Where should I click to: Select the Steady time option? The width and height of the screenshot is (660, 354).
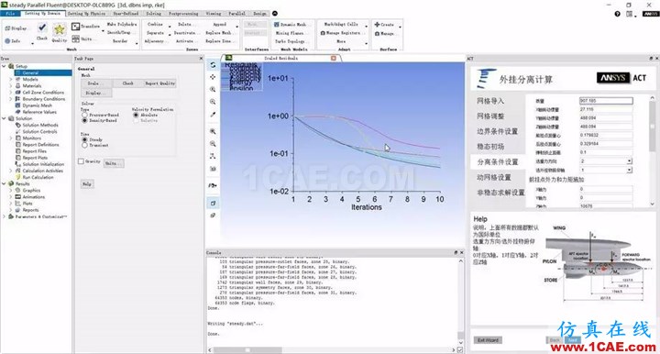pyautogui.click(x=84, y=139)
